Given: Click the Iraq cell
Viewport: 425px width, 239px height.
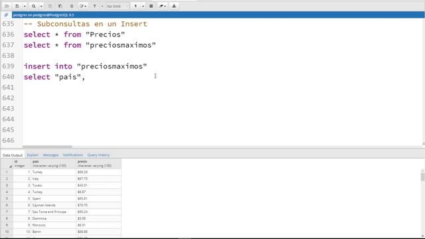Looking at the screenshot, I should click(53, 179).
